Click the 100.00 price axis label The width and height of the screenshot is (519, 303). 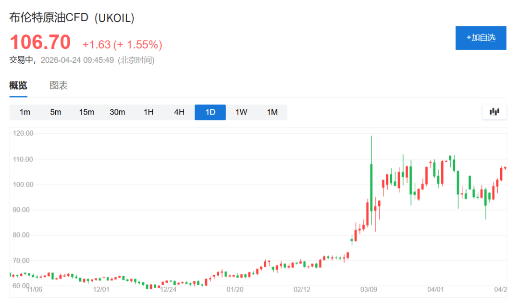pos(23,185)
